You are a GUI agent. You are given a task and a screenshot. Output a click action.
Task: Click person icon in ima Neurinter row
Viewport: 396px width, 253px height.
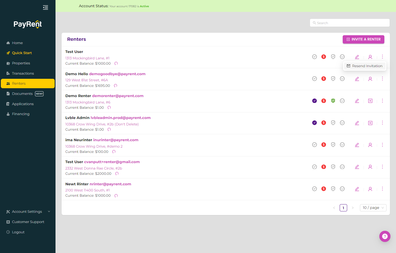click(370, 145)
